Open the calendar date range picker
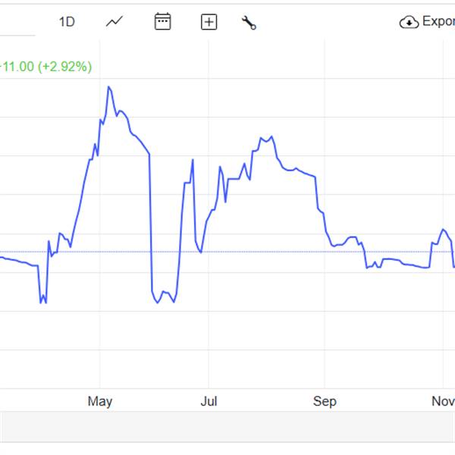The image size is (455, 455). point(162,21)
